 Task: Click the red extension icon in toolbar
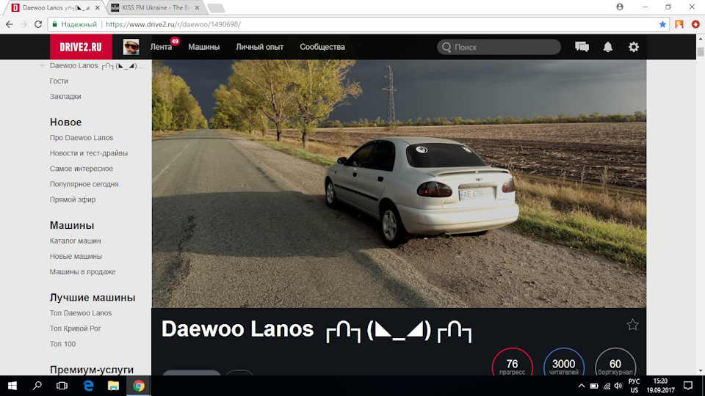point(695,24)
